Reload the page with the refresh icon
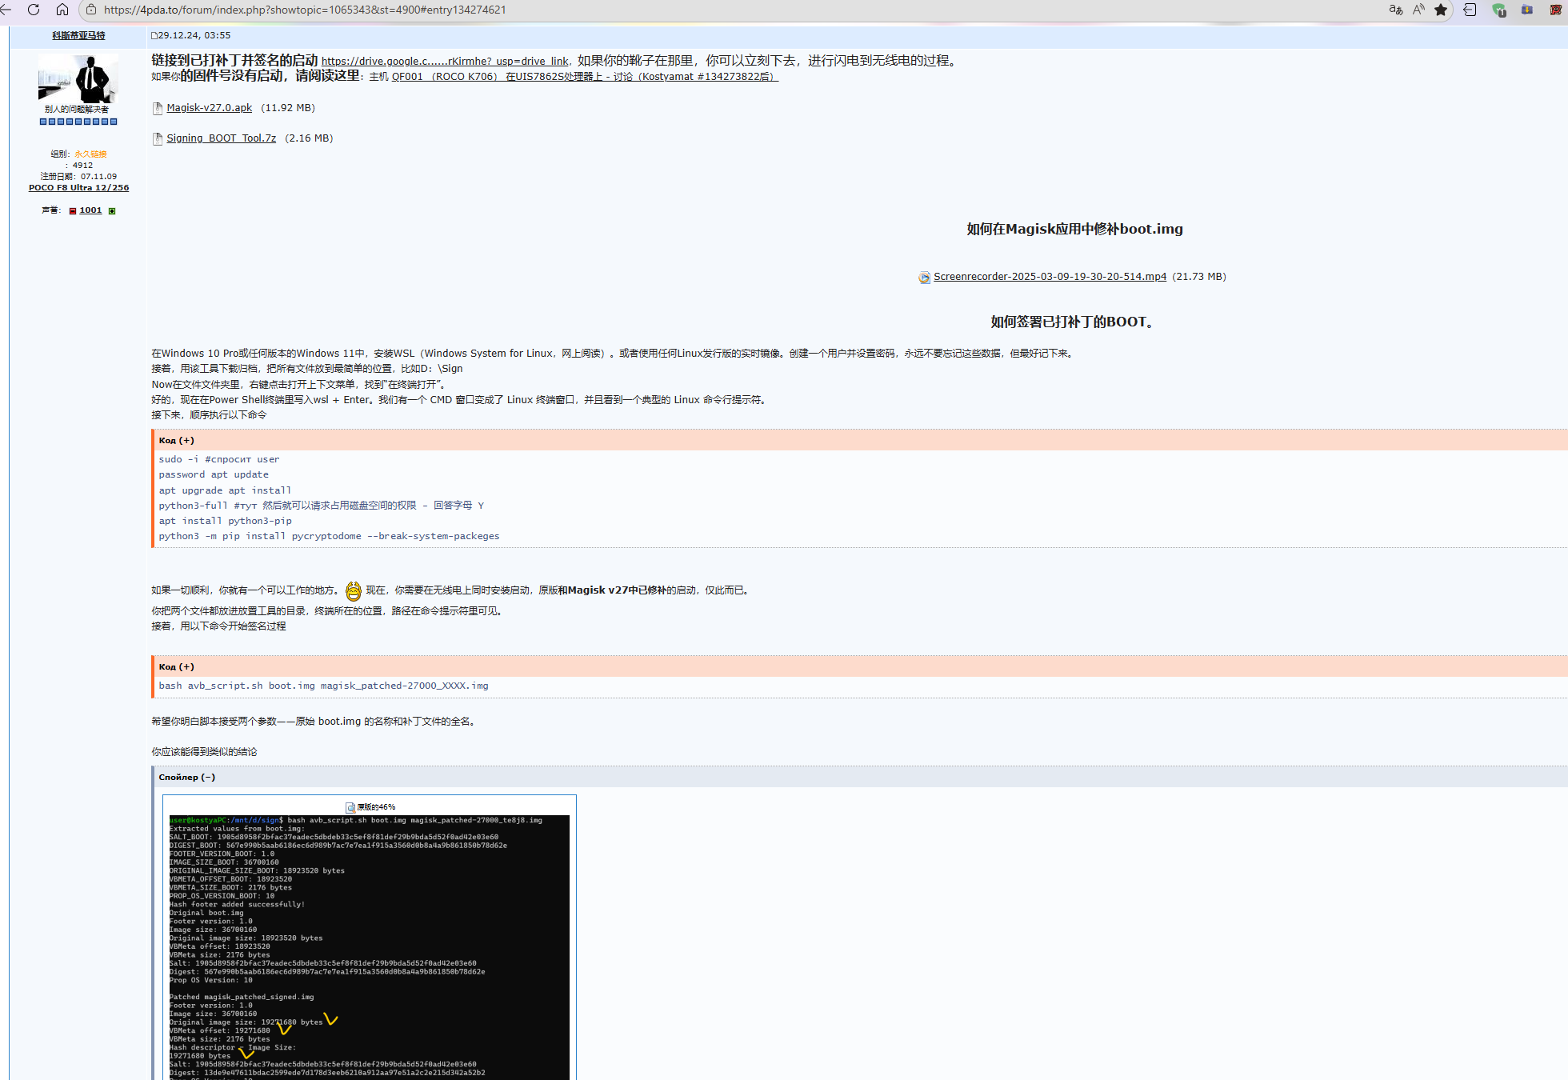1568x1080 pixels. point(34,10)
